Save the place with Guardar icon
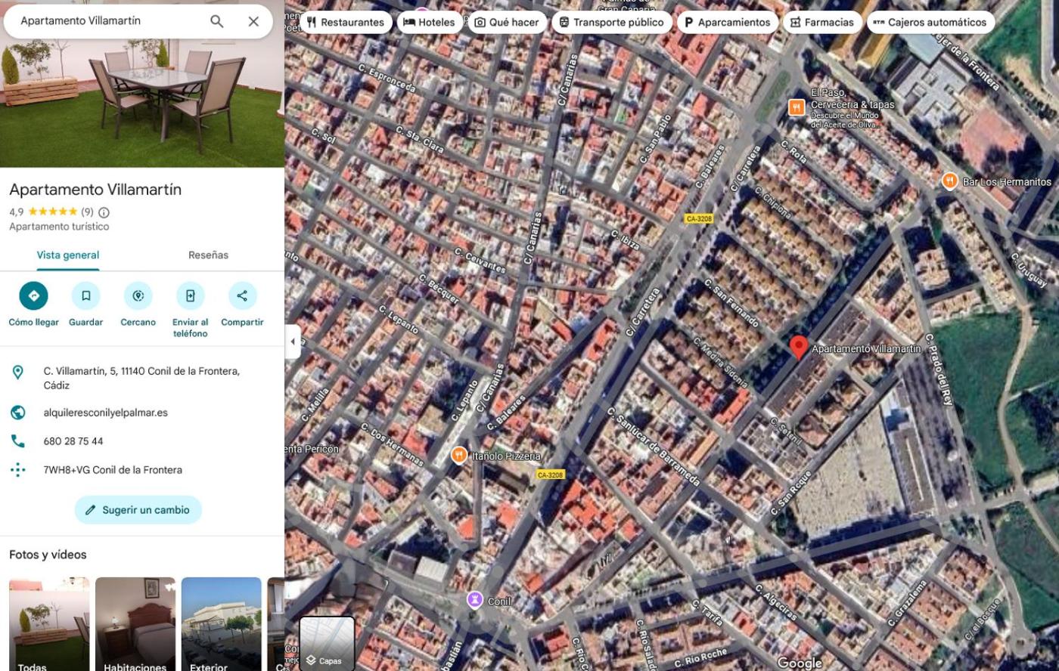 point(85,295)
